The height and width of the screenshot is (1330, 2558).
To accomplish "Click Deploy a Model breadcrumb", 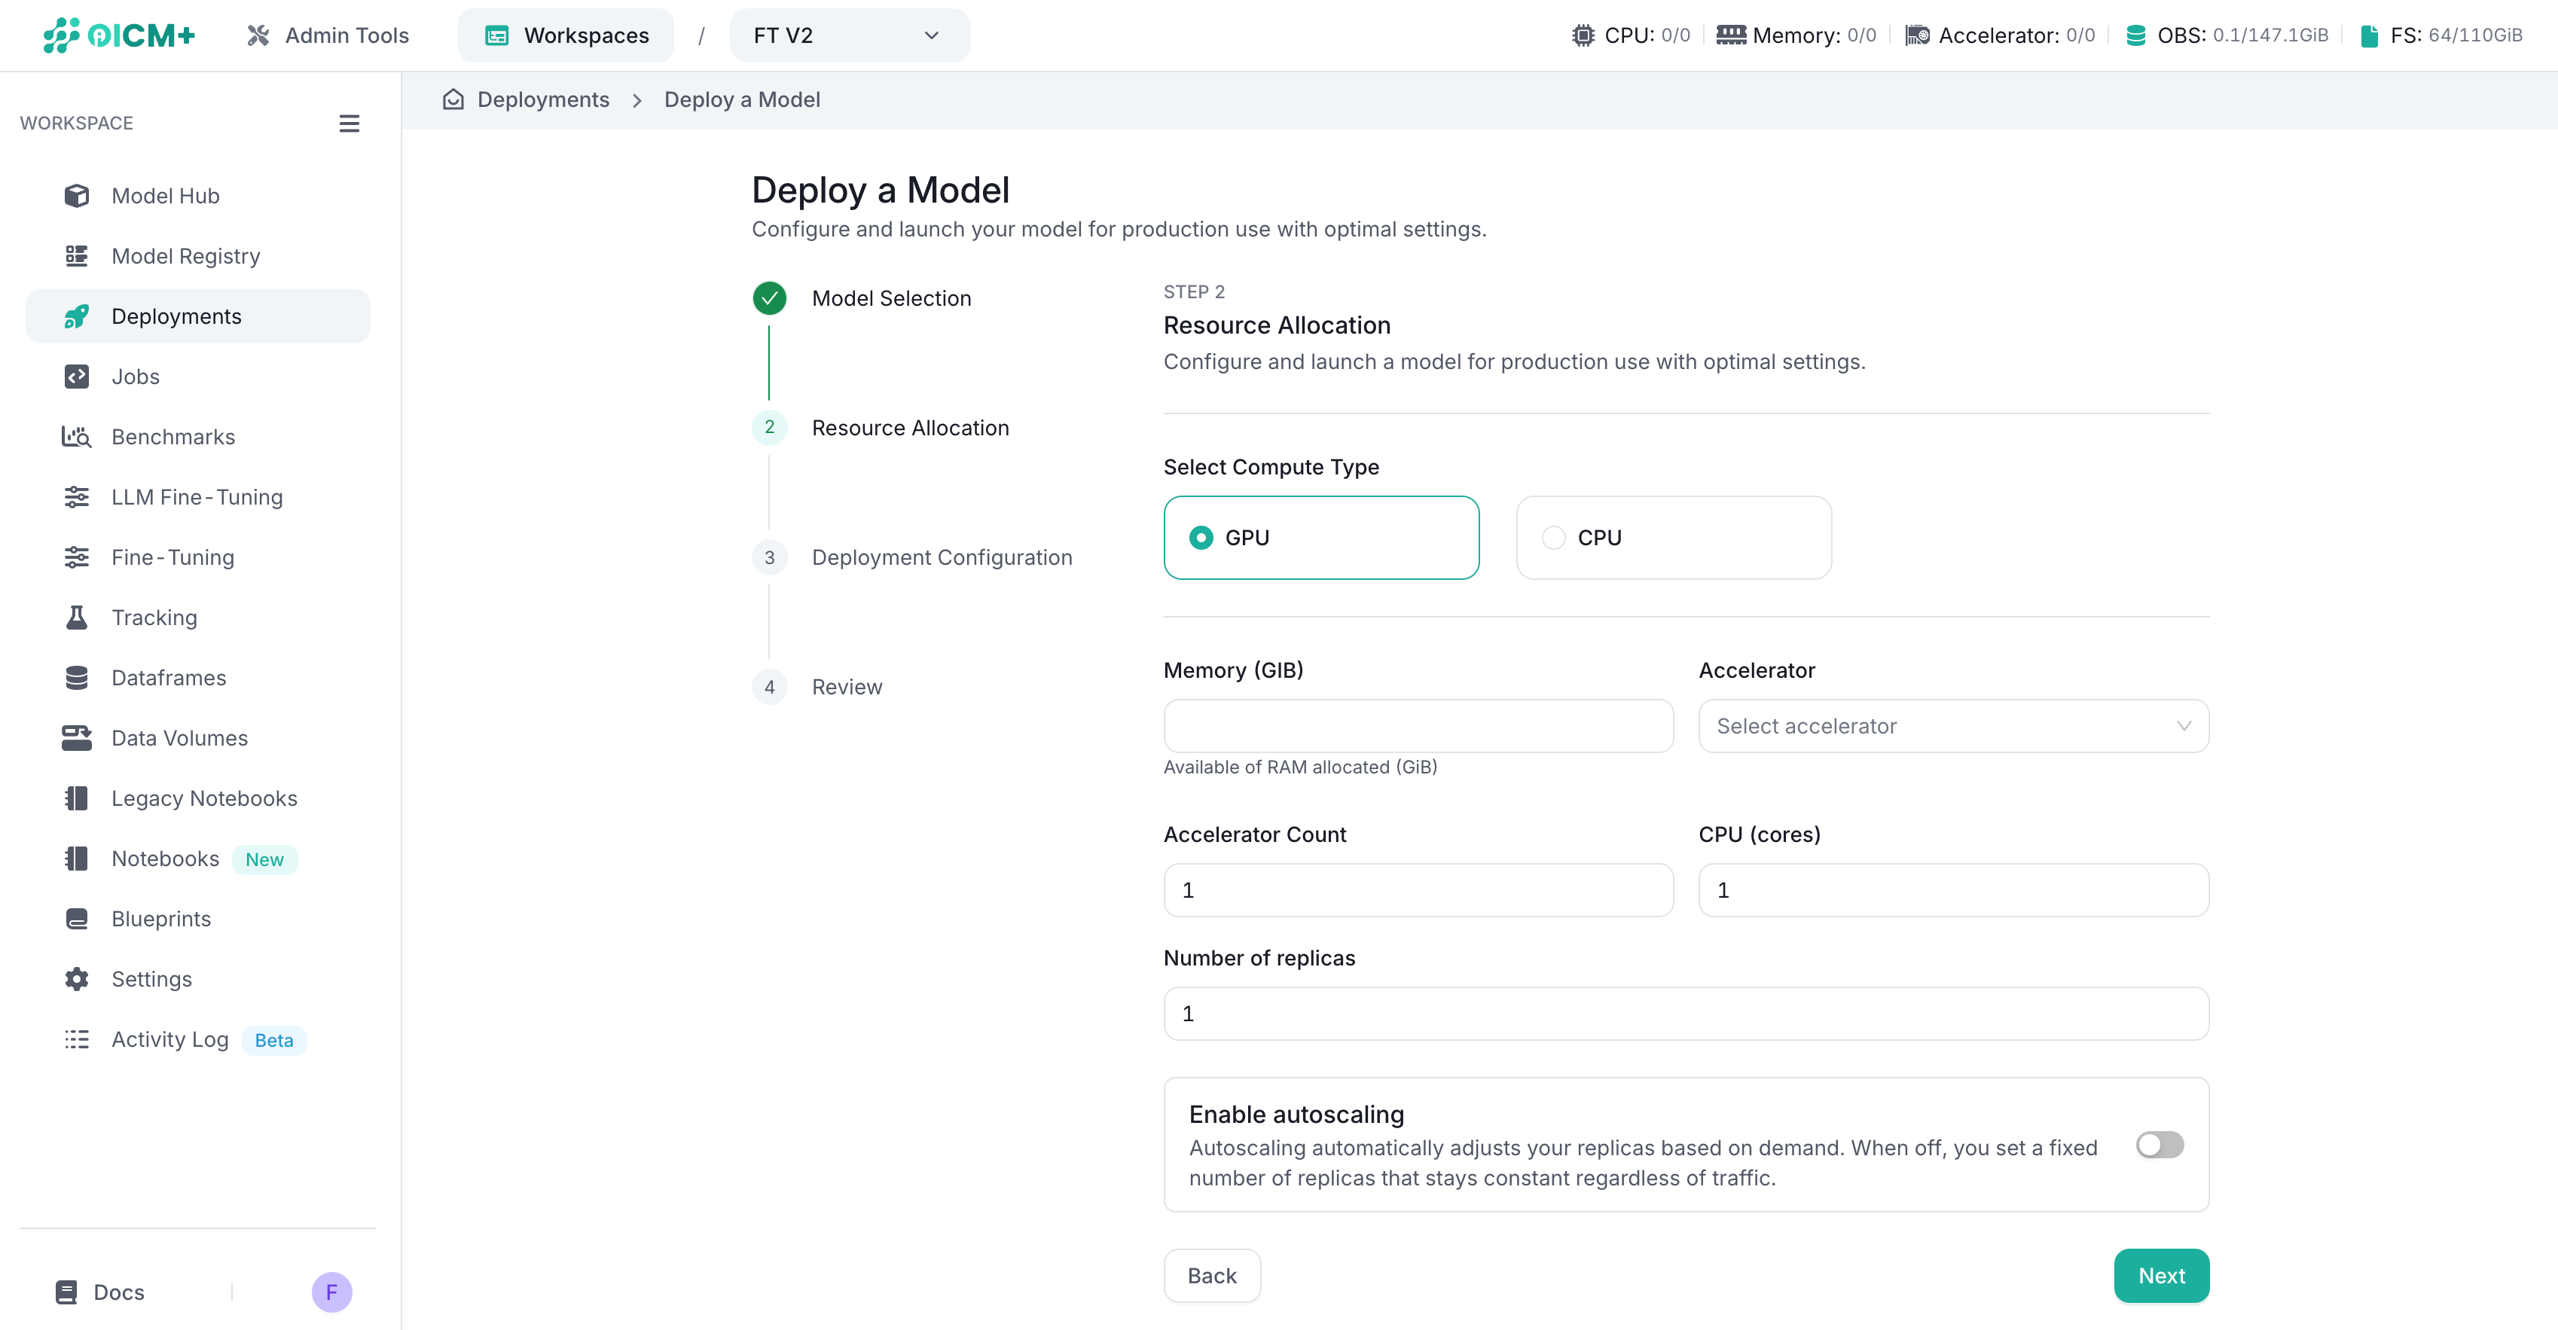I will click(x=742, y=99).
